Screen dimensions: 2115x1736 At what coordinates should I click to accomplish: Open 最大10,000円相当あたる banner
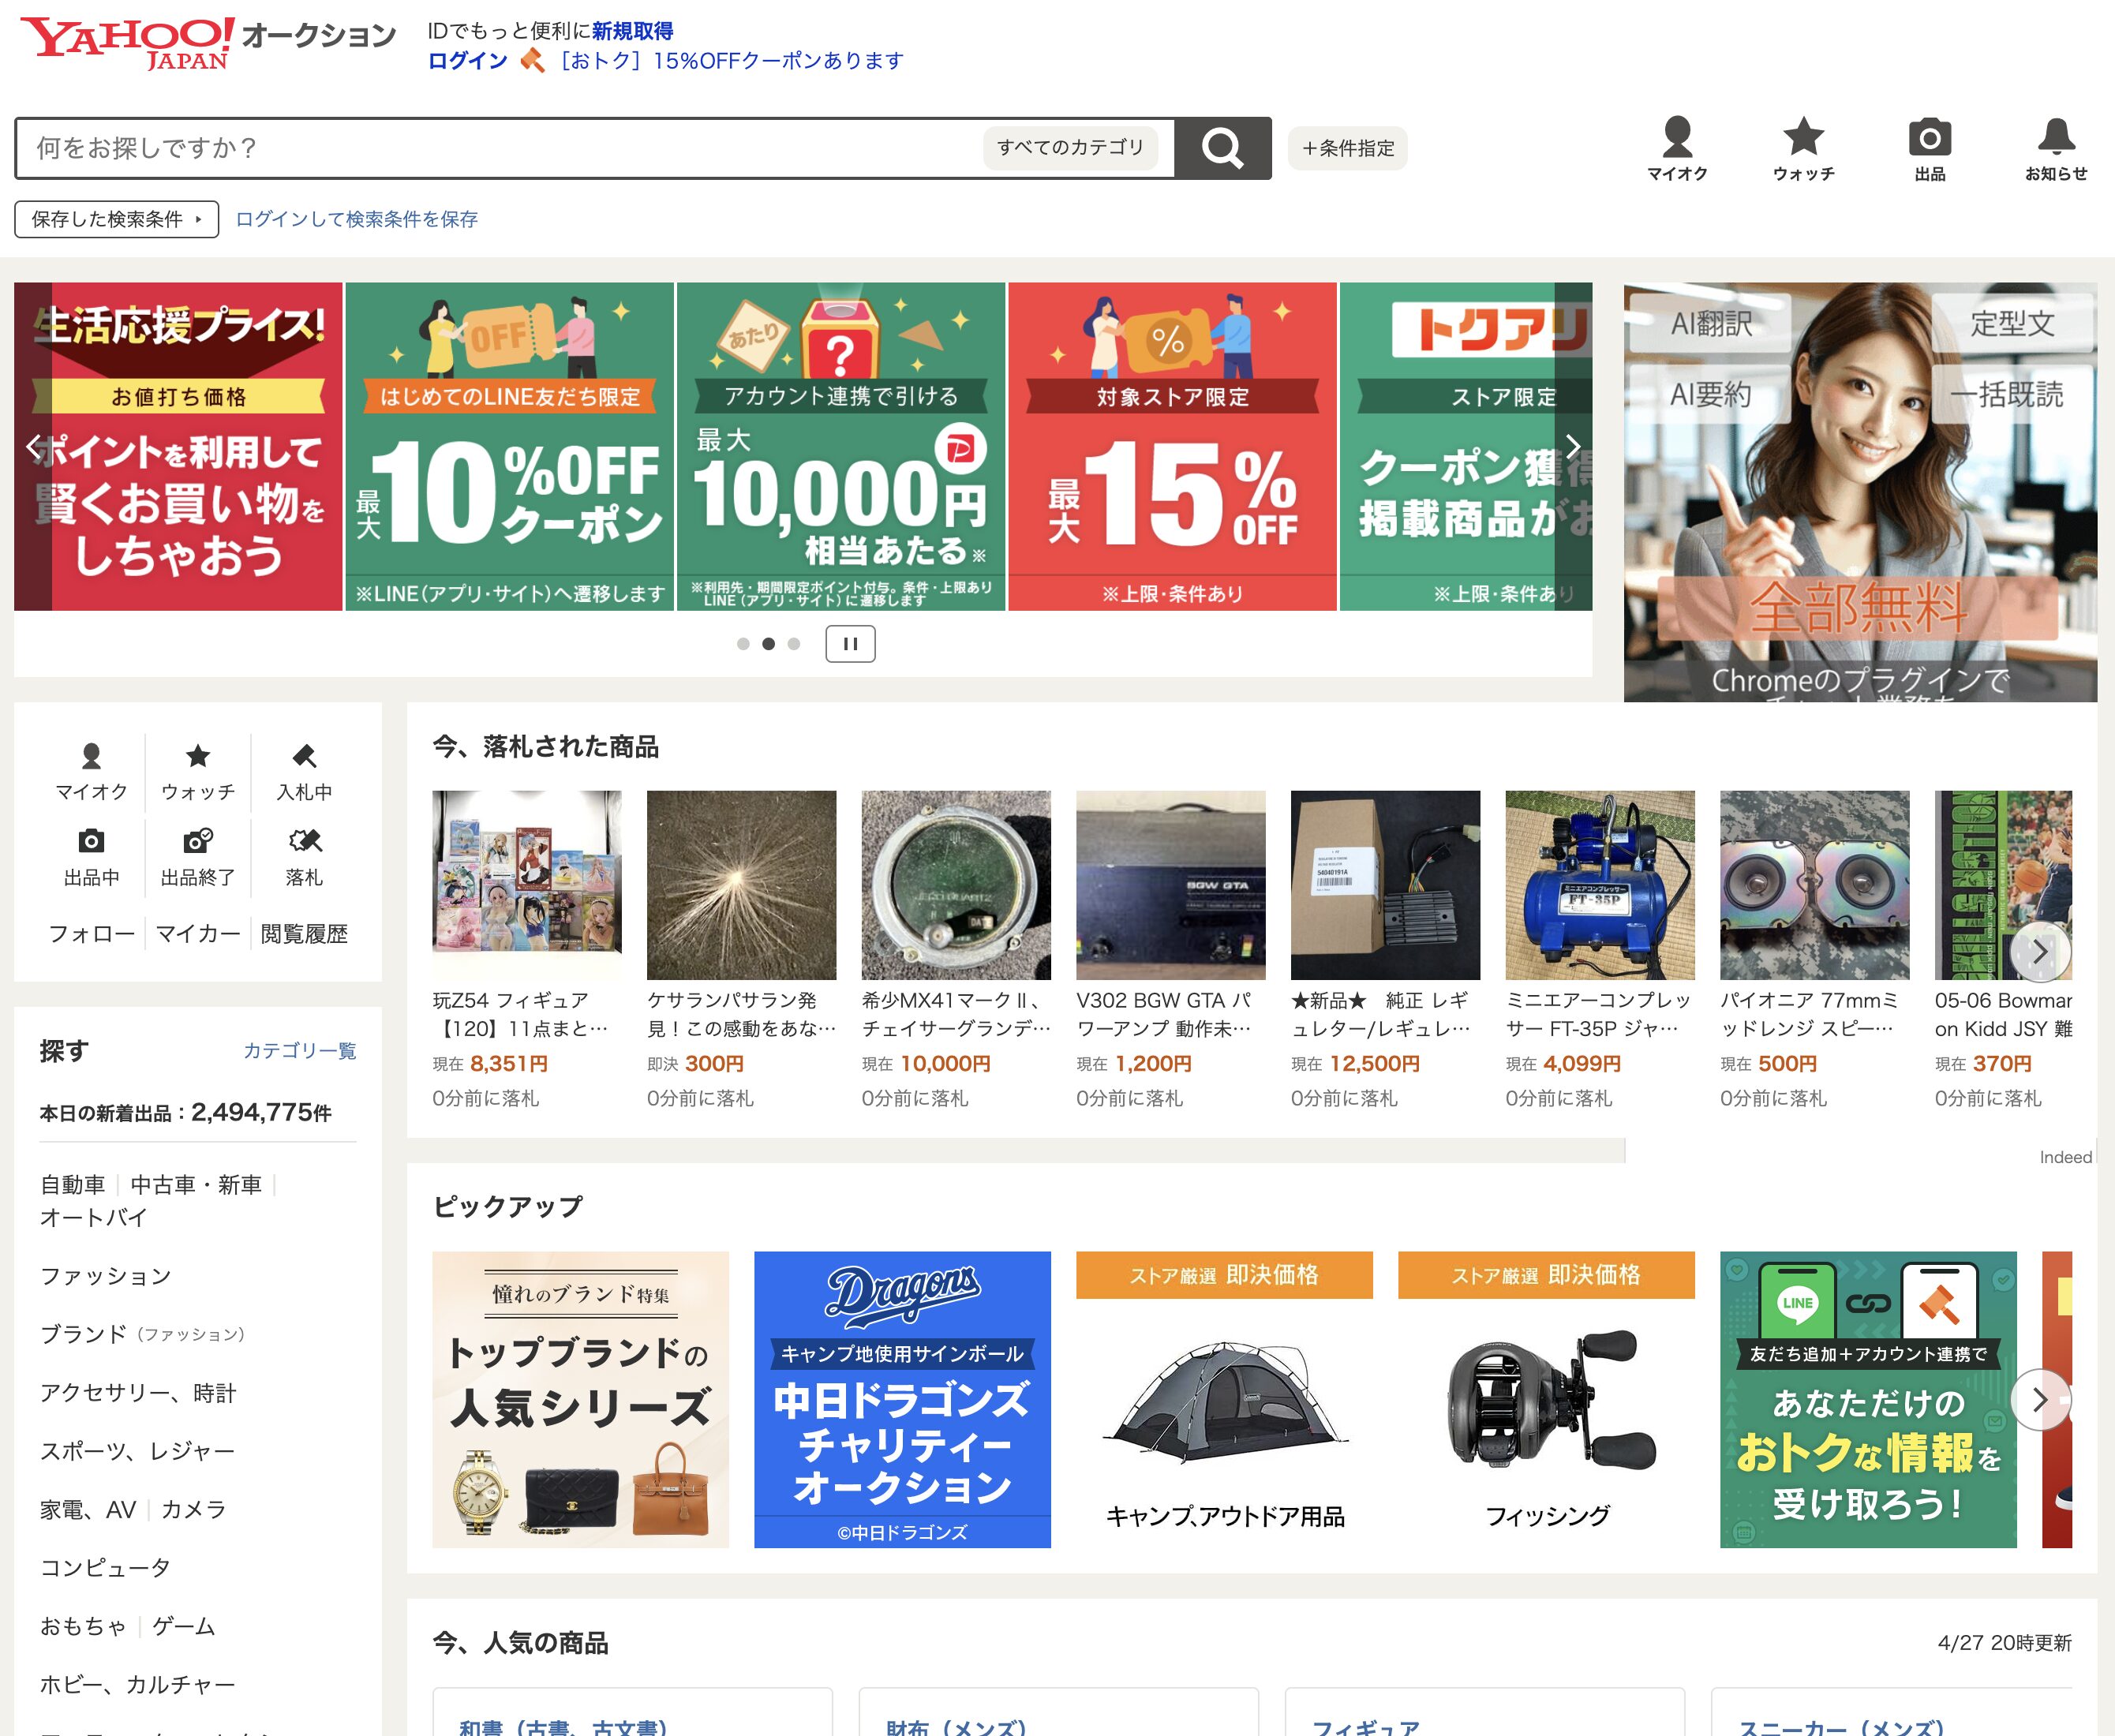[x=841, y=446]
